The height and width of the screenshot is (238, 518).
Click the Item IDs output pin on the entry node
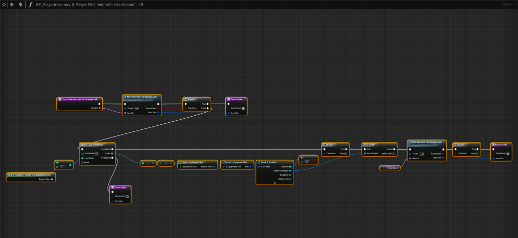pyautogui.click(x=99, y=108)
